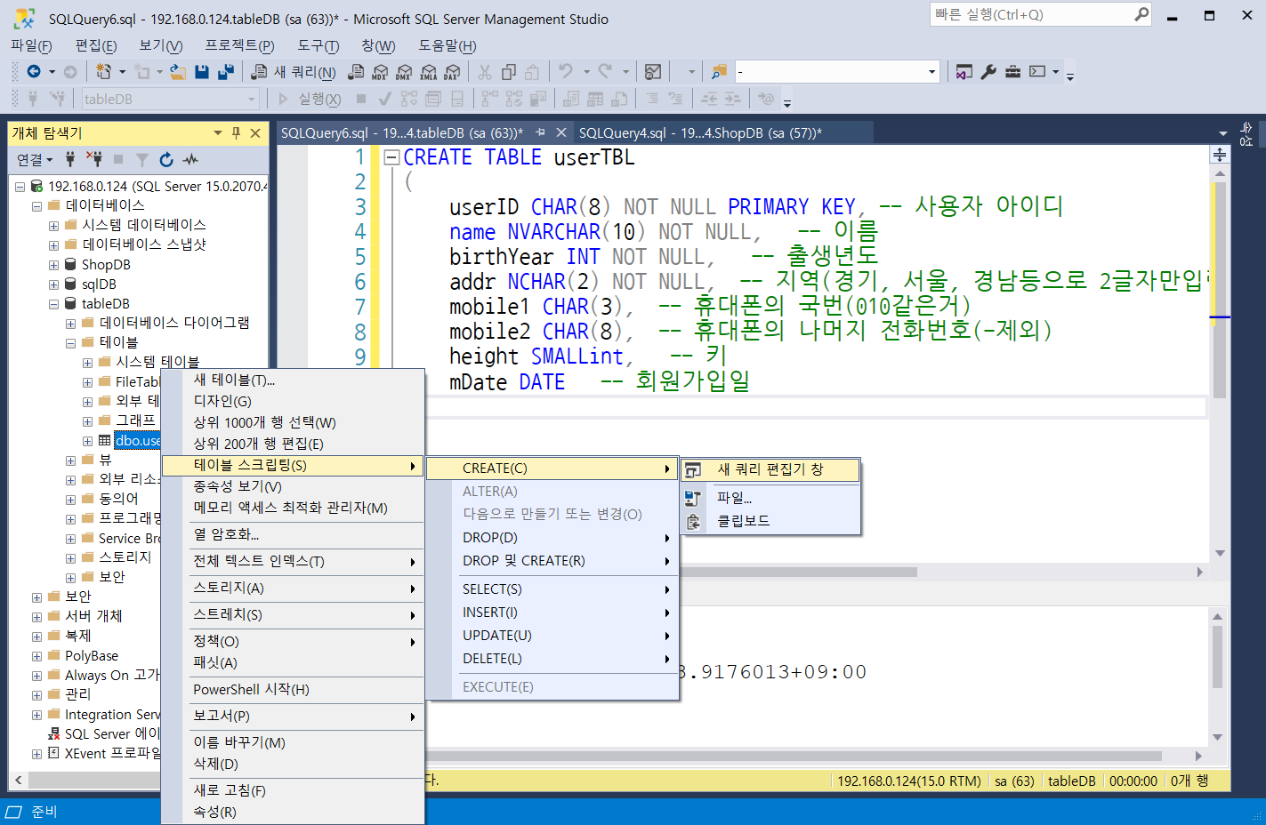Expand the PolyBase folder node

point(36,656)
